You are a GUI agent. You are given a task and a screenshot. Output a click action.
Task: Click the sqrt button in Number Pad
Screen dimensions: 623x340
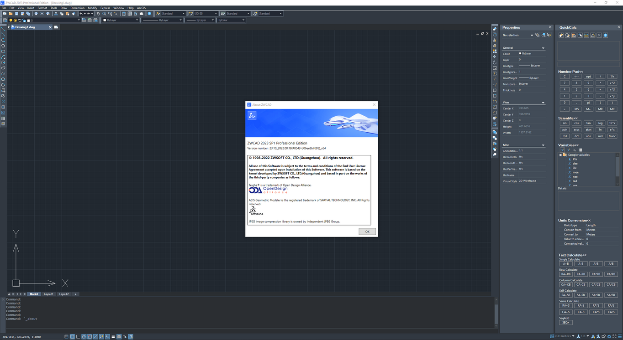tap(588, 77)
